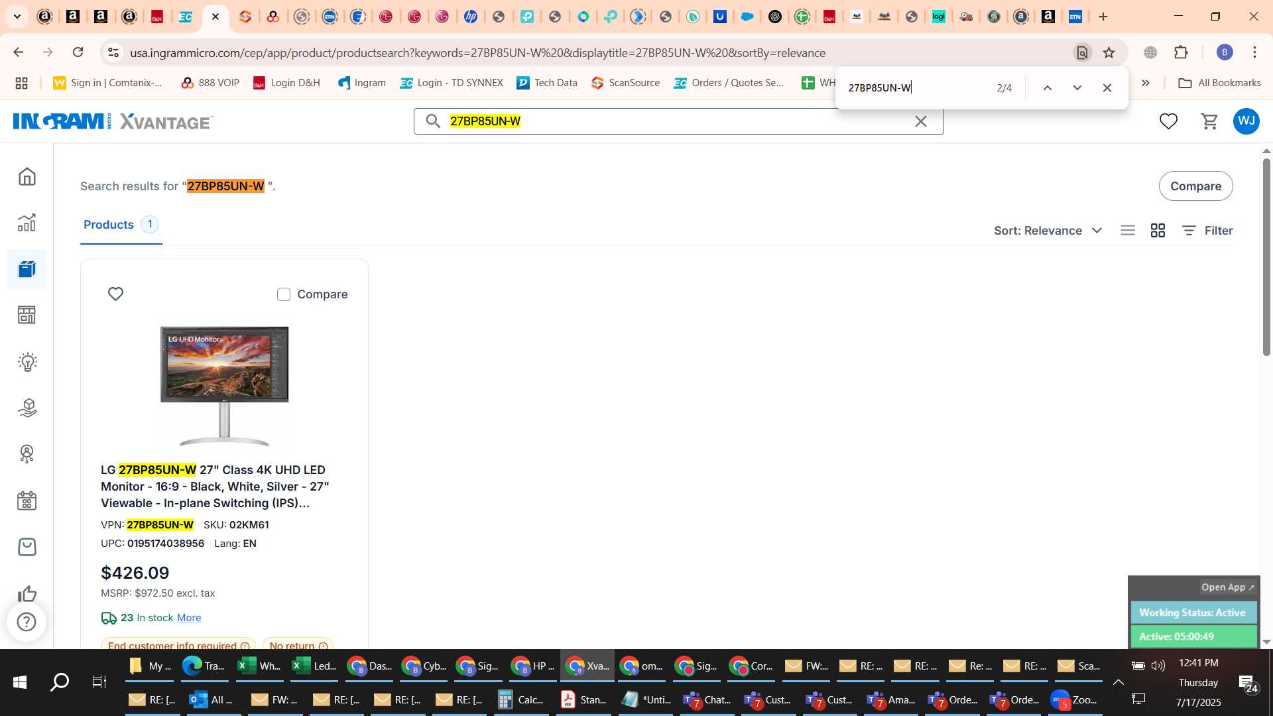Open Calculator from the taskbar

[x=521, y=699]
